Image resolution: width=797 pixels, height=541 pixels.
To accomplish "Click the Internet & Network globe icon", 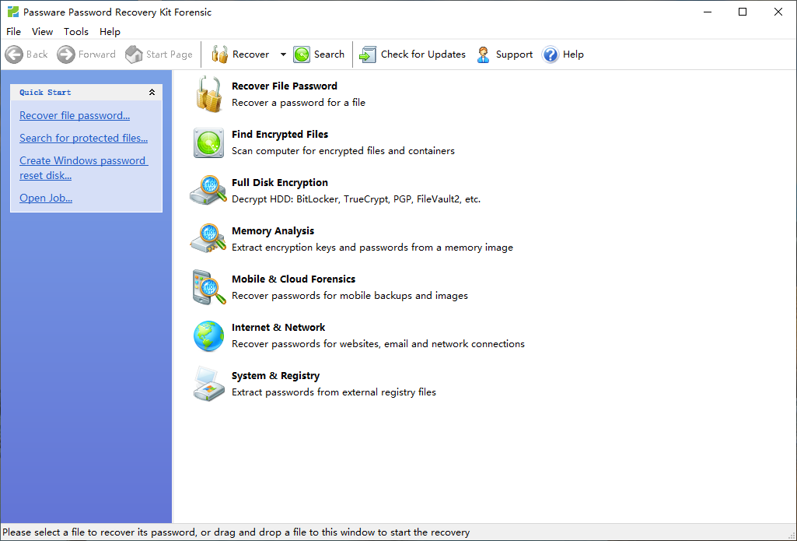I will click(x=208, y=336).
